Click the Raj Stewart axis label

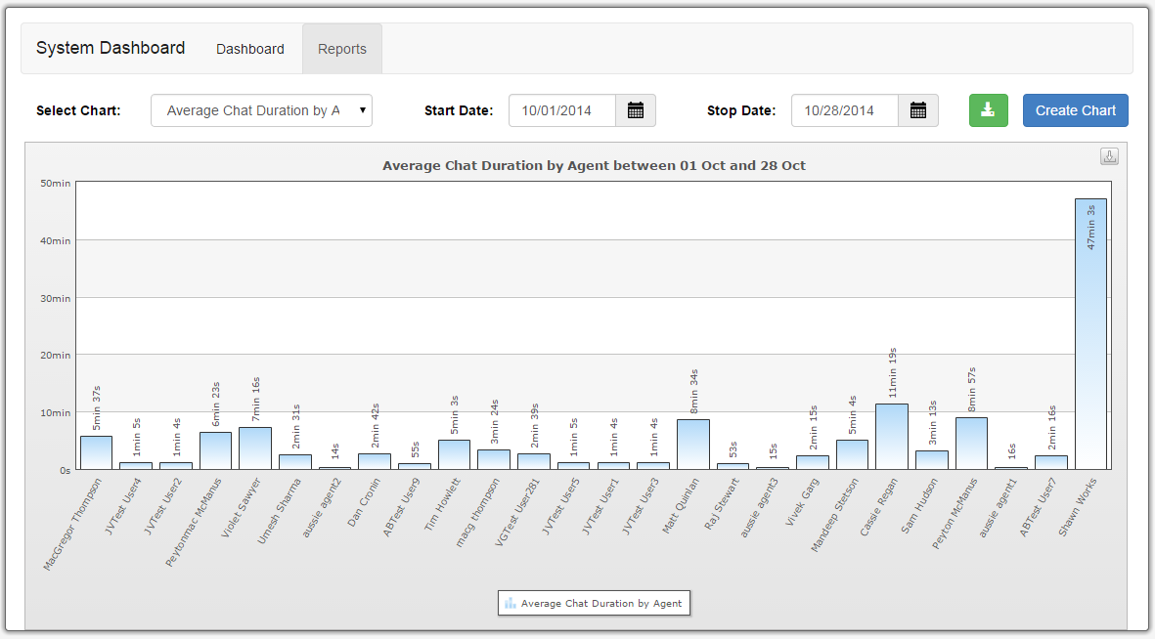point(722,503)
